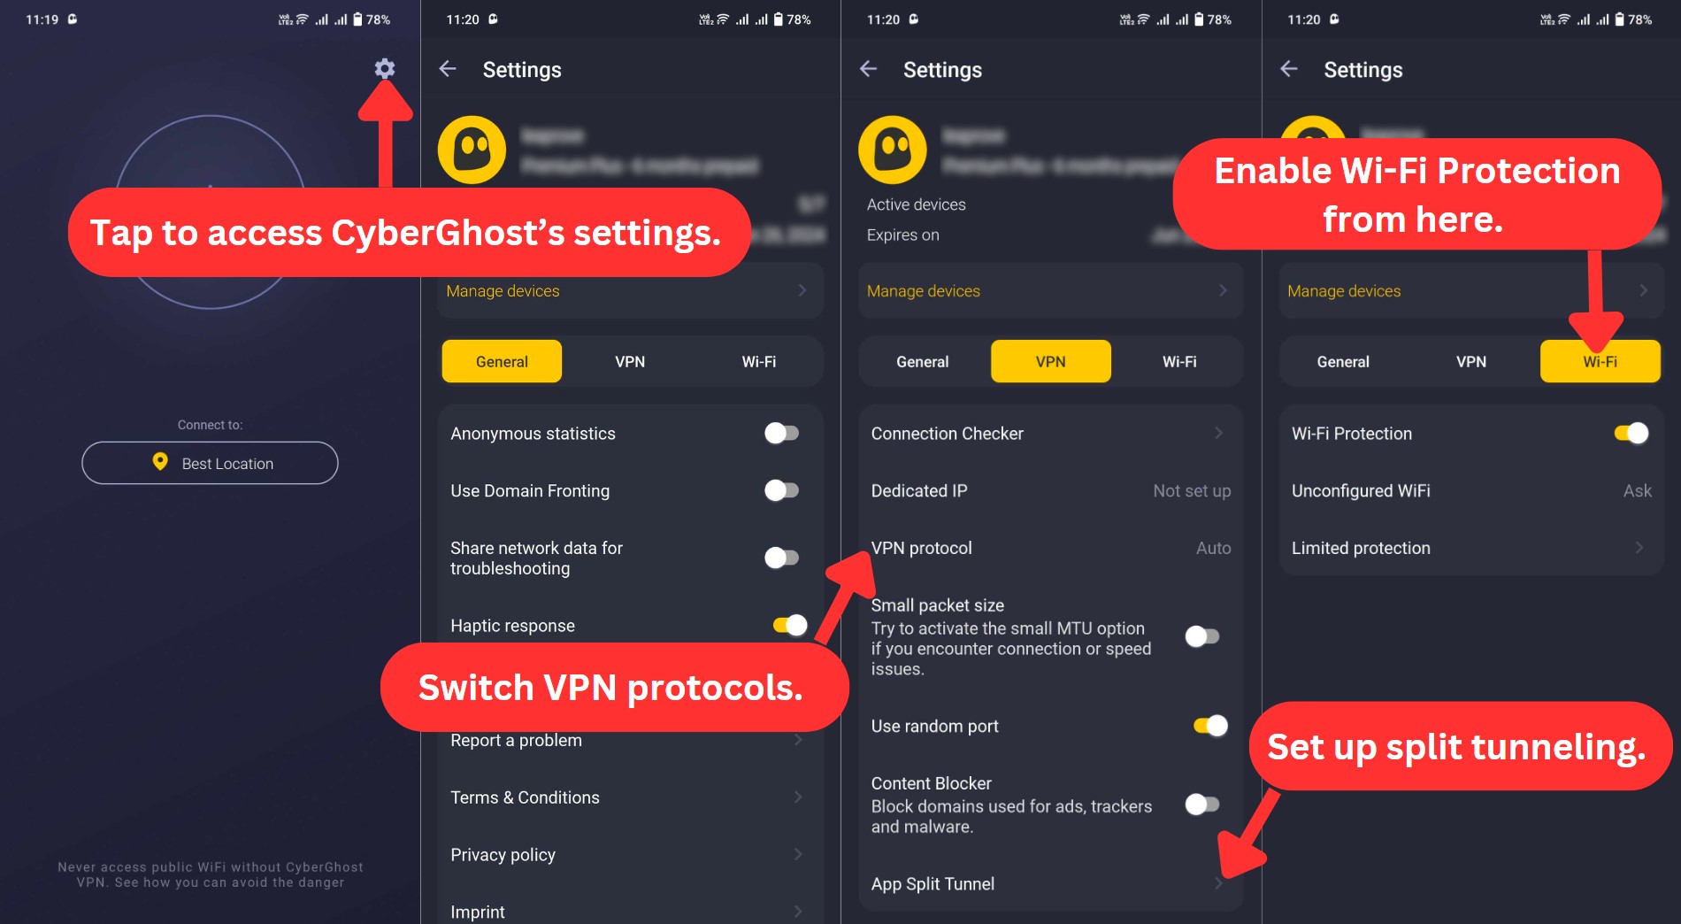The image size is (1681, 924).
Task: Disable the Wi-Fi Protection switch
Action: tap(1631, 433)
